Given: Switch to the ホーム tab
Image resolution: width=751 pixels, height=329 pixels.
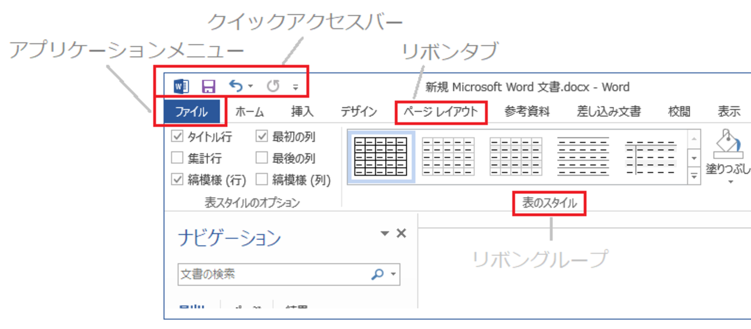Looking at the screenshot, I should [x=250, y=112].
